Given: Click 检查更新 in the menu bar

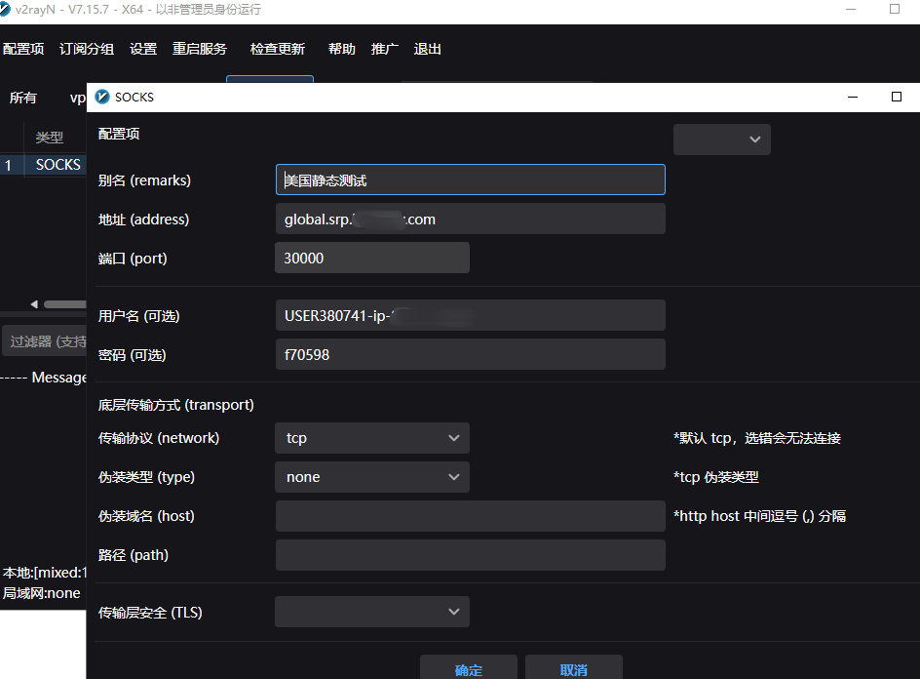Looking at the screenshot, I should pyautogui.click(x=278, y=49).
